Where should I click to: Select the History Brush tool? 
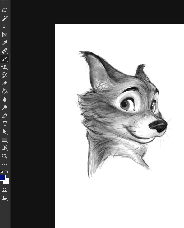[x=5, y=75]
